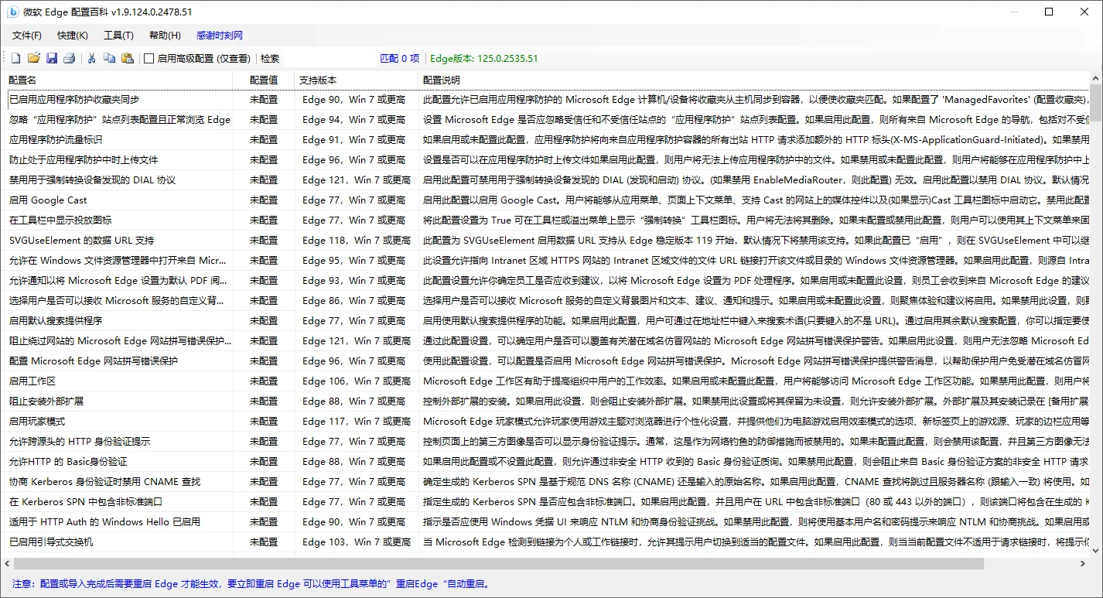Image resolution: width=1103 pixels, height=598 pixels.
Task: Click the app icon in title bar
Action: (x=12, y=12)
